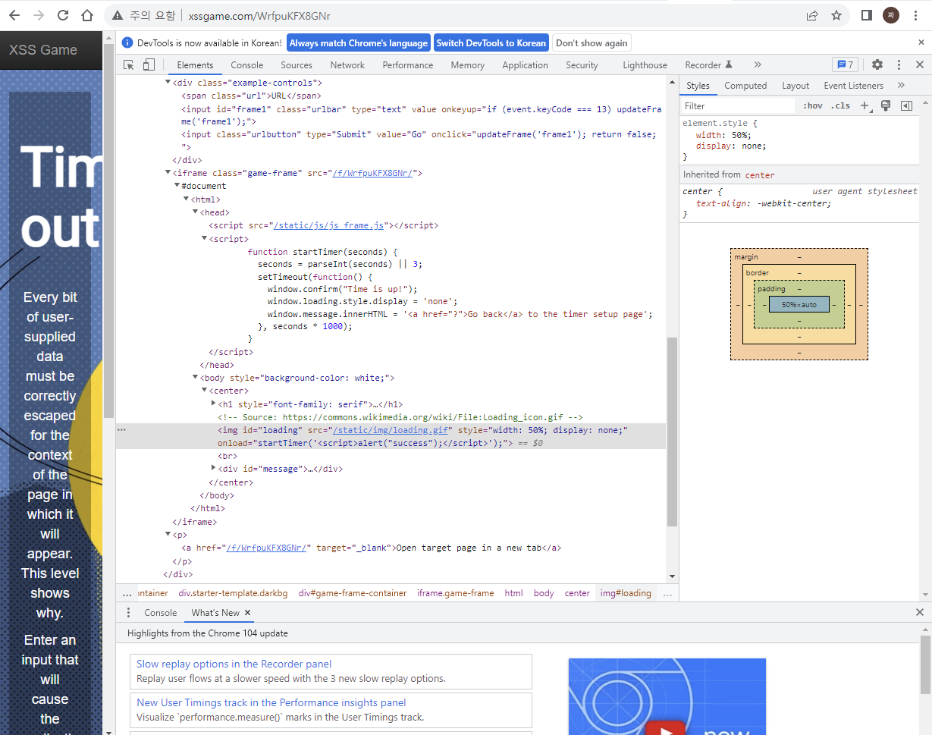This screenshot has height=735, width=932.
Task: Open Chrome three-dot menu
Action: coord(916,15)
